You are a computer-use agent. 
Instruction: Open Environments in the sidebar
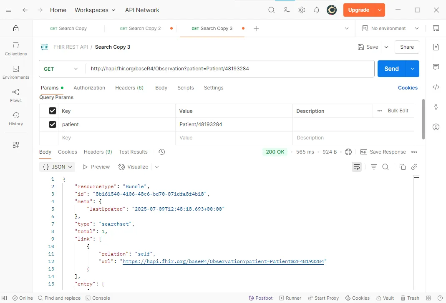coord(16,72)
